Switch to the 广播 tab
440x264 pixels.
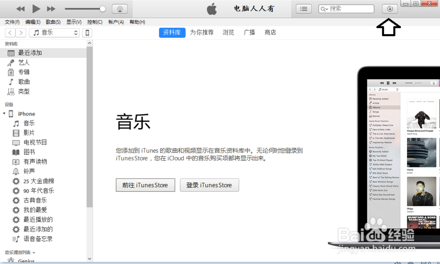[249, 33]
